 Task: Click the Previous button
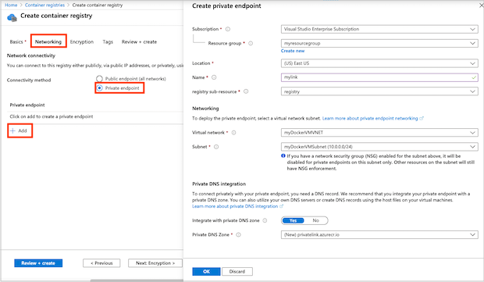(101, 263)
